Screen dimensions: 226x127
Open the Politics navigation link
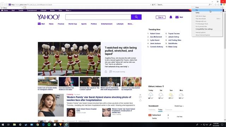pyautogui.click(x=94, y=24)
